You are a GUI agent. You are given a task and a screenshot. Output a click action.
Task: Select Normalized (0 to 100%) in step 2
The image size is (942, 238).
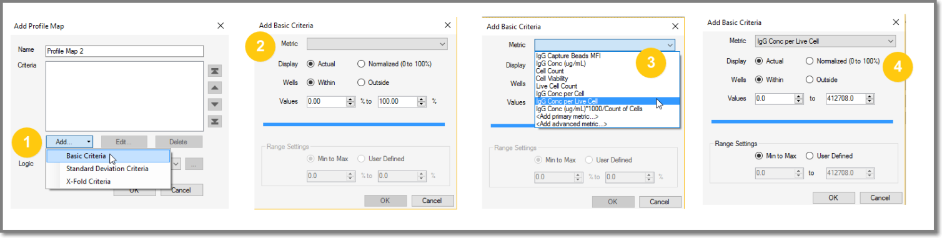click(394, 64)
